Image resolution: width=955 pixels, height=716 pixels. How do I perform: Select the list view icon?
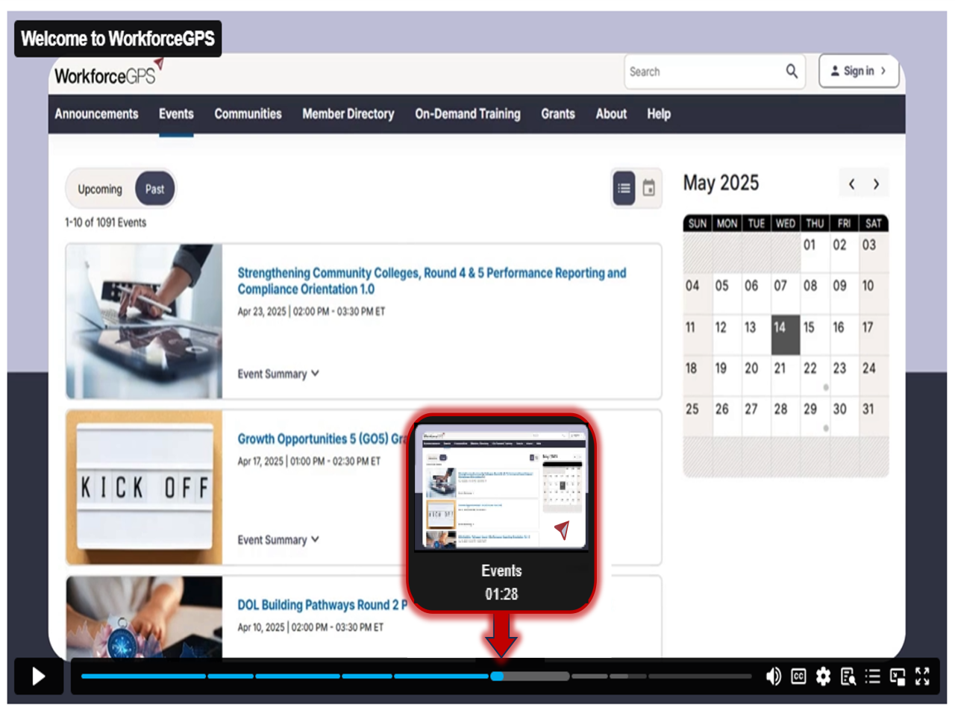624,189
